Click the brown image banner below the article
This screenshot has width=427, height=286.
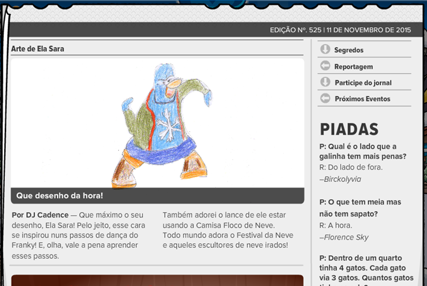click(x=158, y=280)
